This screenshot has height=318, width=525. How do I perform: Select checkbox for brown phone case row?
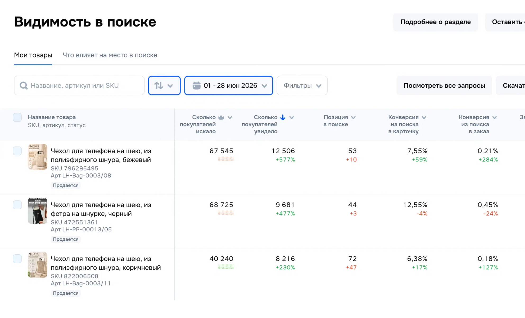pos(17,259)
